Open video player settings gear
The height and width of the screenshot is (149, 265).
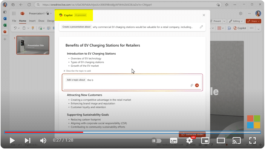[x=189, y=141]
